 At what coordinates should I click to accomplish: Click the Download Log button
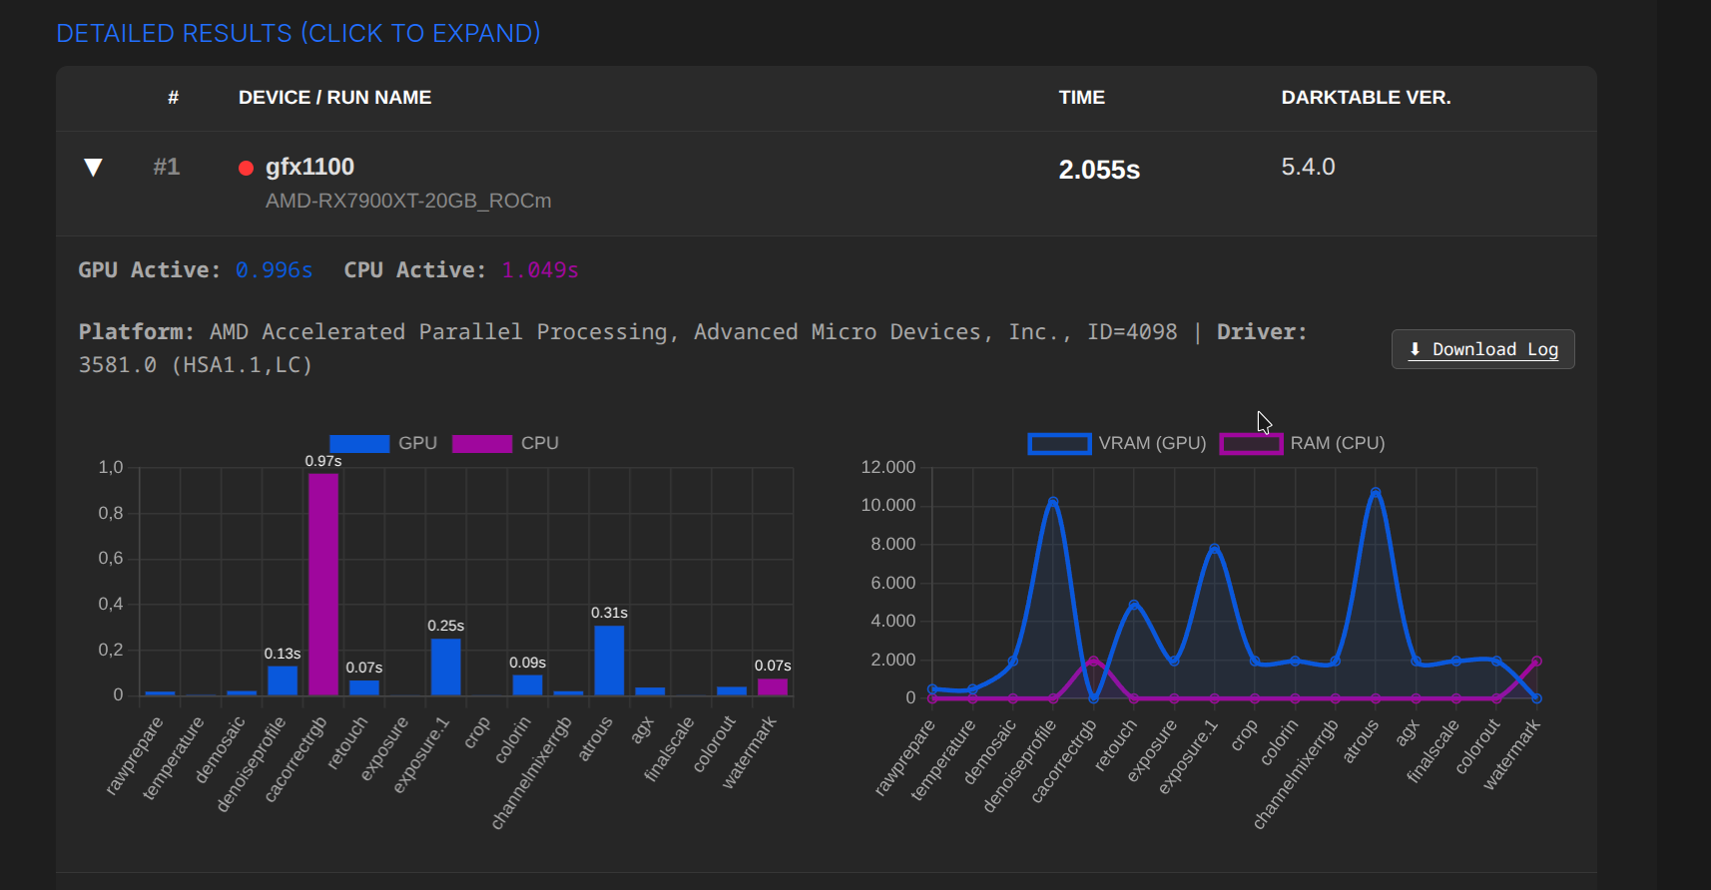[1482, 349]
